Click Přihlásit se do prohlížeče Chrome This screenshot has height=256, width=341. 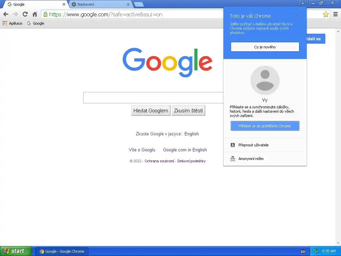(x=265, y=126)
